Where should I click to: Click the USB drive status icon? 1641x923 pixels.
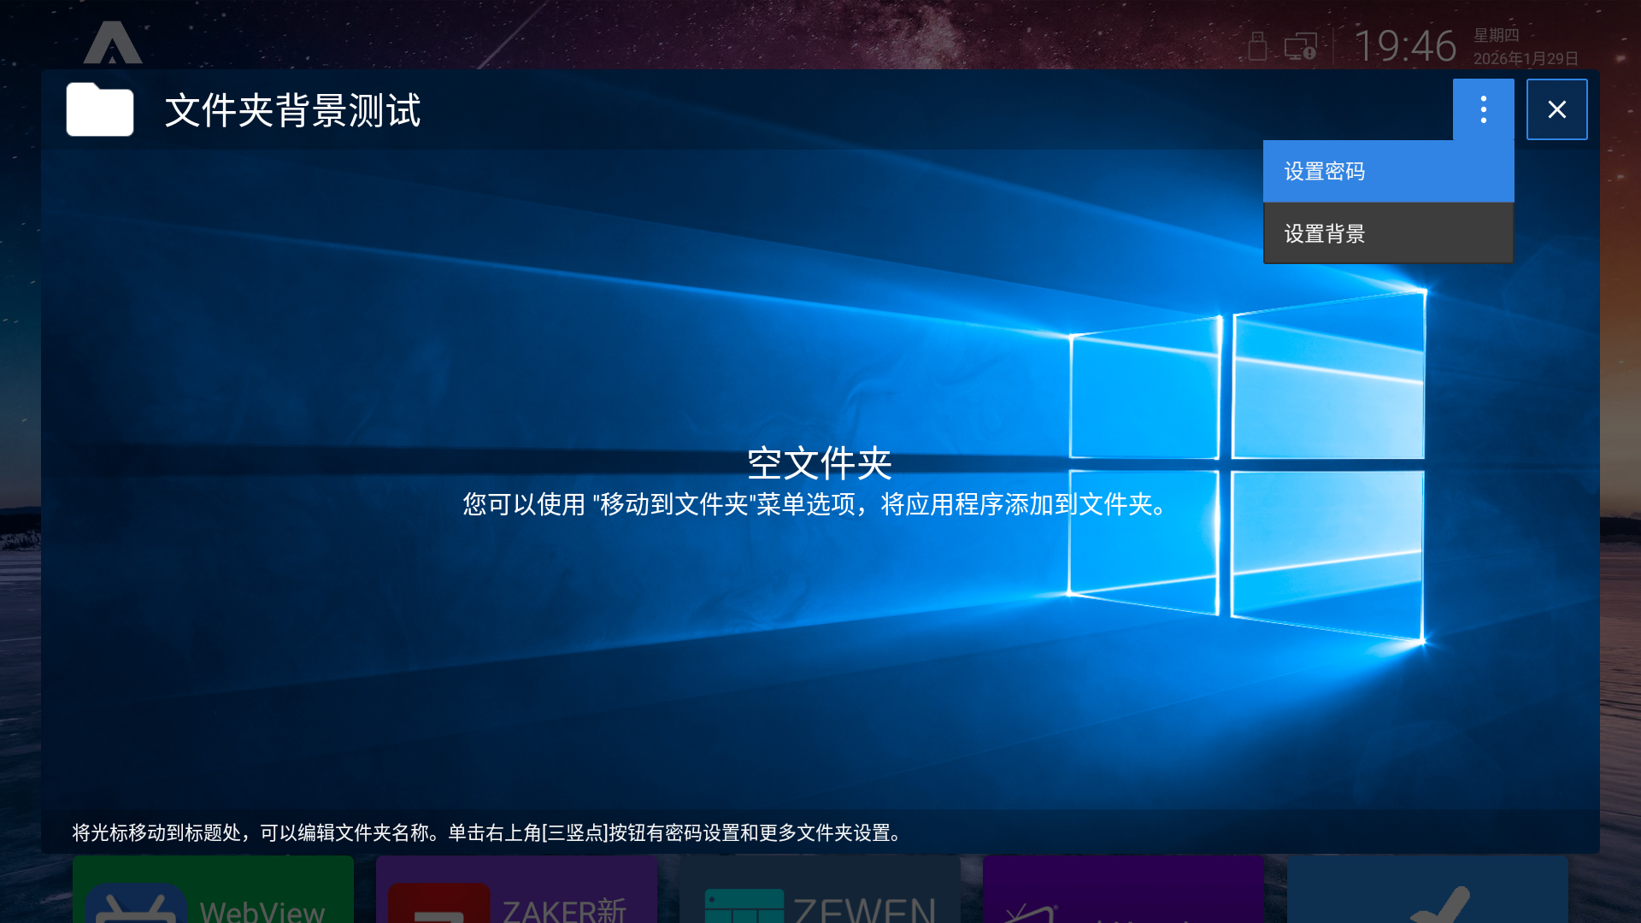[1256, 47]
